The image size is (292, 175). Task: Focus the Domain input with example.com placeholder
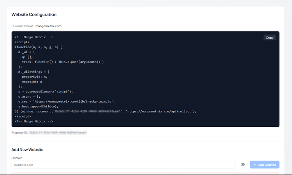pyautogui.click(x=123, y=165)
